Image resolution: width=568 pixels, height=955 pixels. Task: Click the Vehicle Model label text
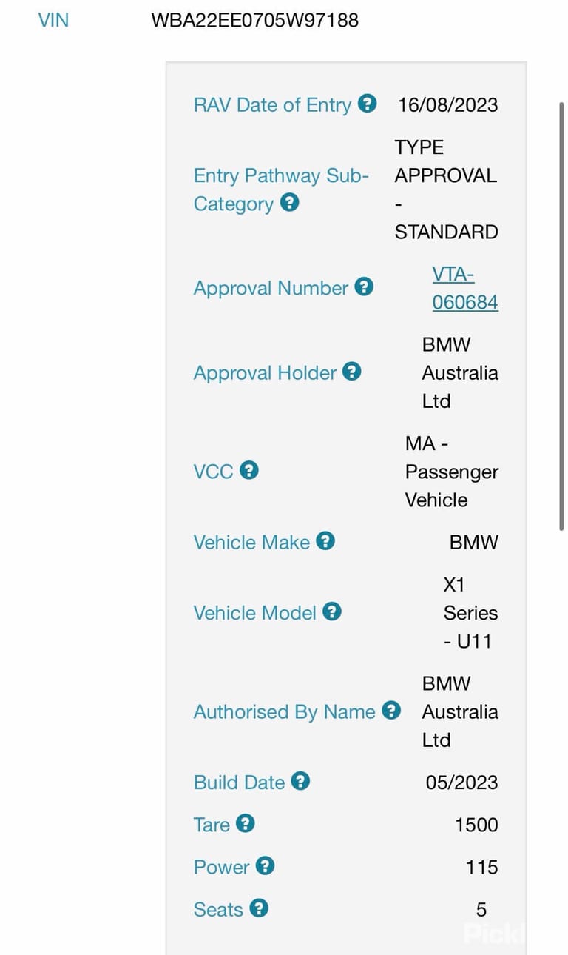[x=255, y=613]
